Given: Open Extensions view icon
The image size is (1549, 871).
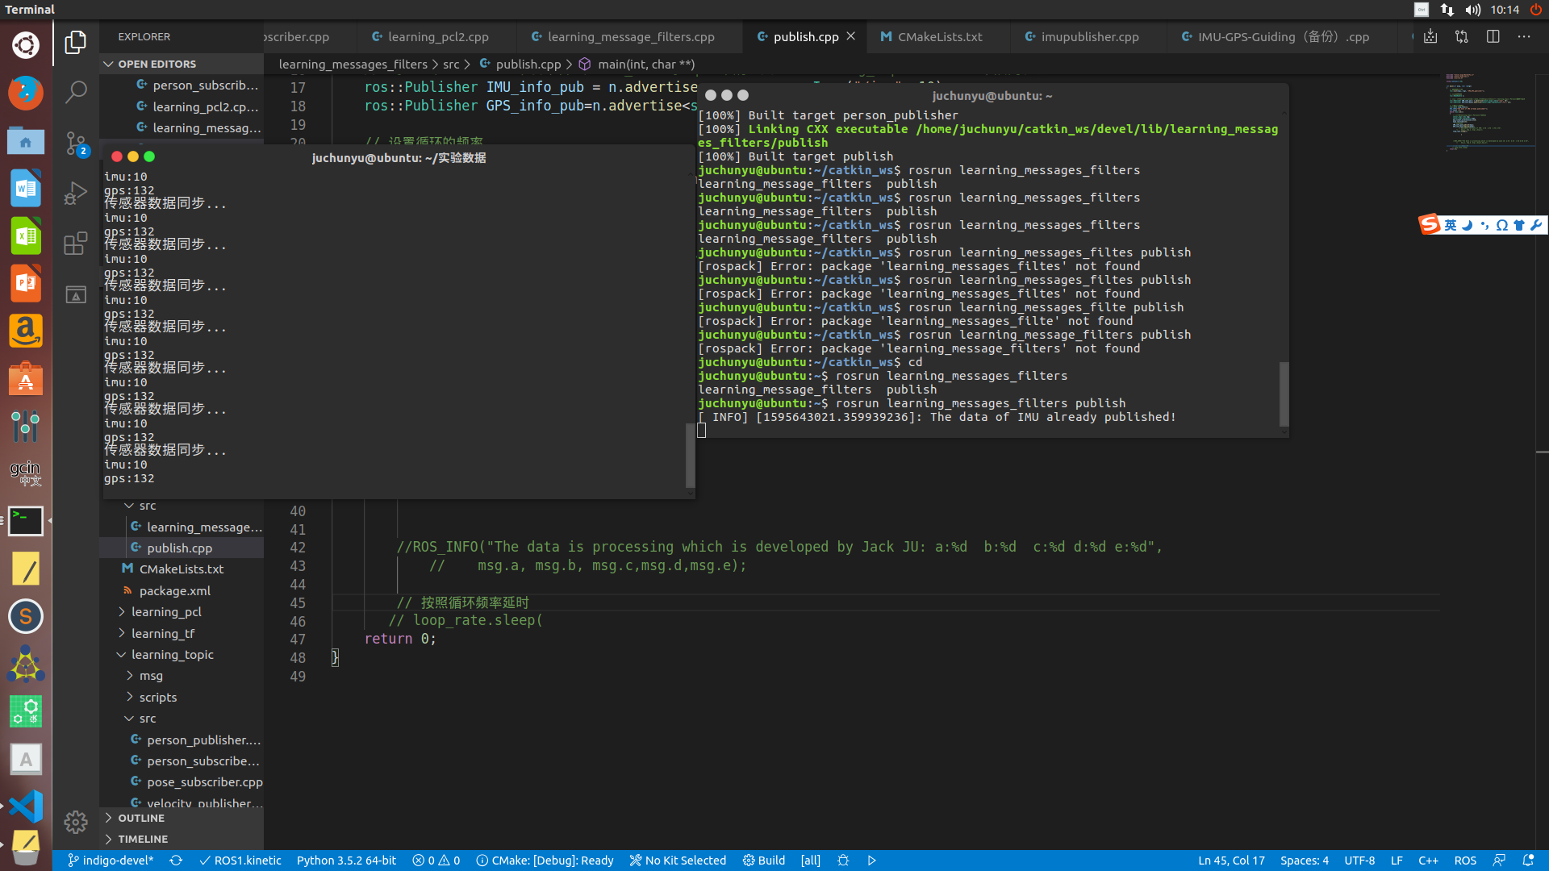Looking at the screenshot, I should pyautogui.click(x=76, y=244).
